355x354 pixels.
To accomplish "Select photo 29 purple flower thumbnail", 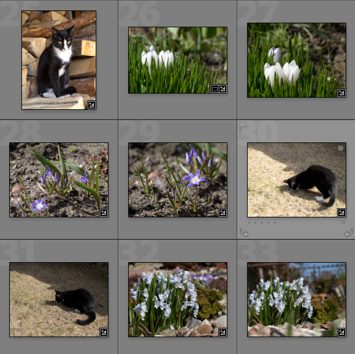I will pyautogui.click(x=178, y=180).
